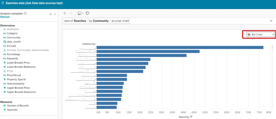Click the 'as a bar chart' query pill

pos(120,21)
